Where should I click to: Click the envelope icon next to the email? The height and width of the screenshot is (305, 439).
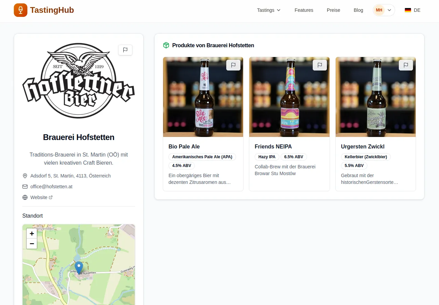click(25, 186)
